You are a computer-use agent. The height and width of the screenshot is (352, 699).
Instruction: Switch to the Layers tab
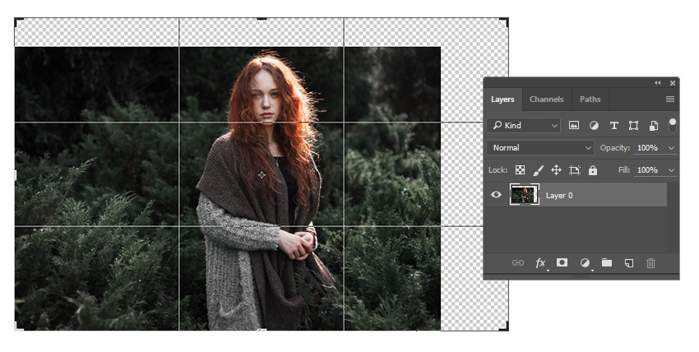502,100
